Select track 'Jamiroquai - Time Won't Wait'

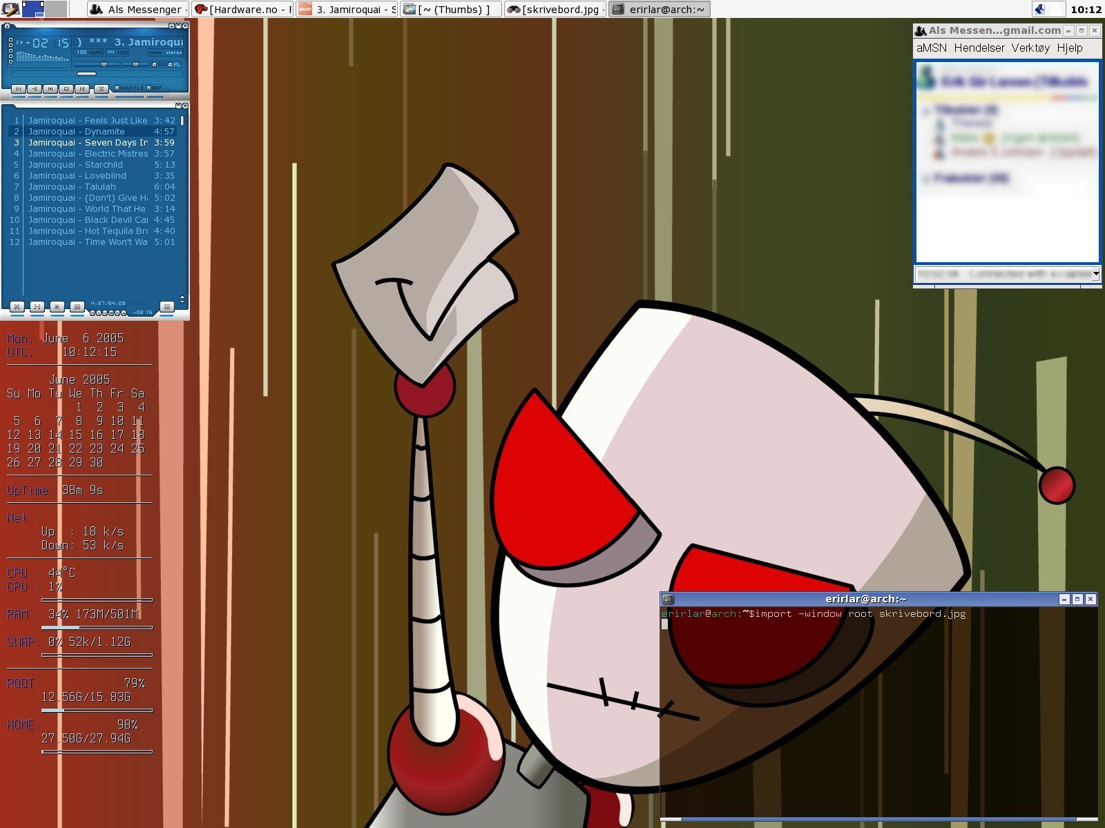pyautogui.click(x=92, y=241)
